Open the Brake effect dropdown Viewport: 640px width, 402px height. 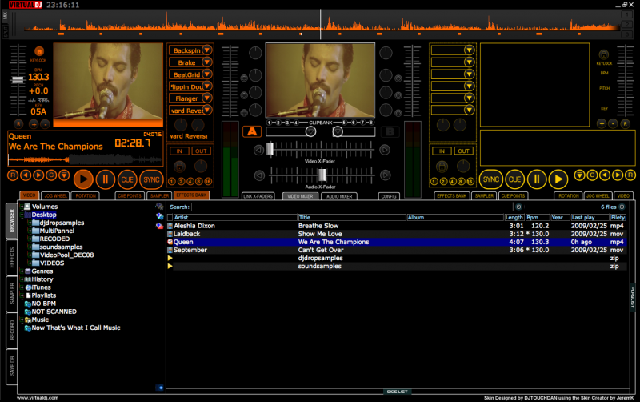[x=207, y=62]
